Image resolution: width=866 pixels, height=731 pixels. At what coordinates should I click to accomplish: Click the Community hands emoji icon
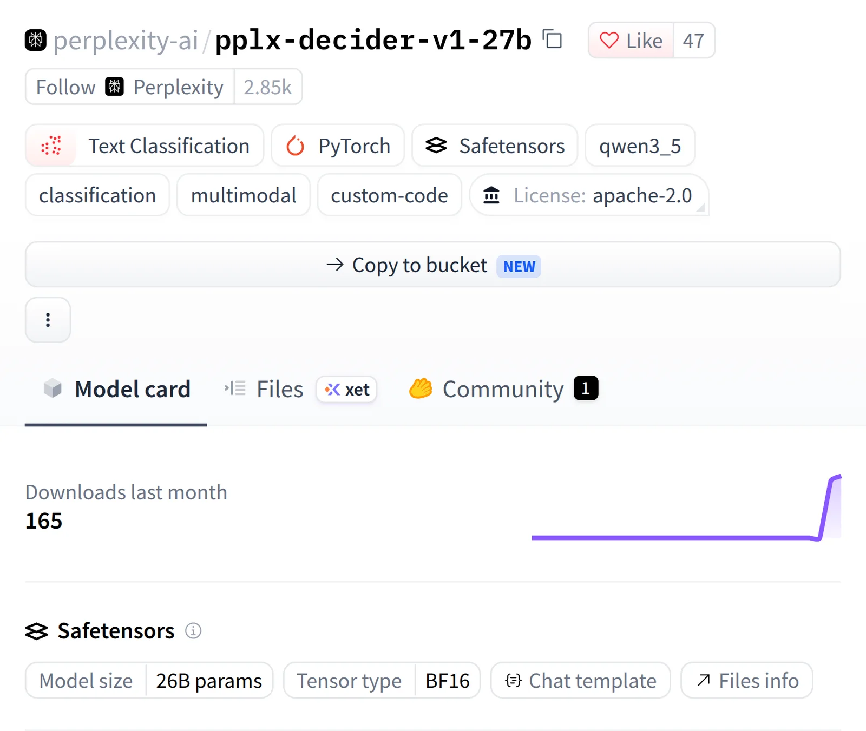(x=421, y=388)
